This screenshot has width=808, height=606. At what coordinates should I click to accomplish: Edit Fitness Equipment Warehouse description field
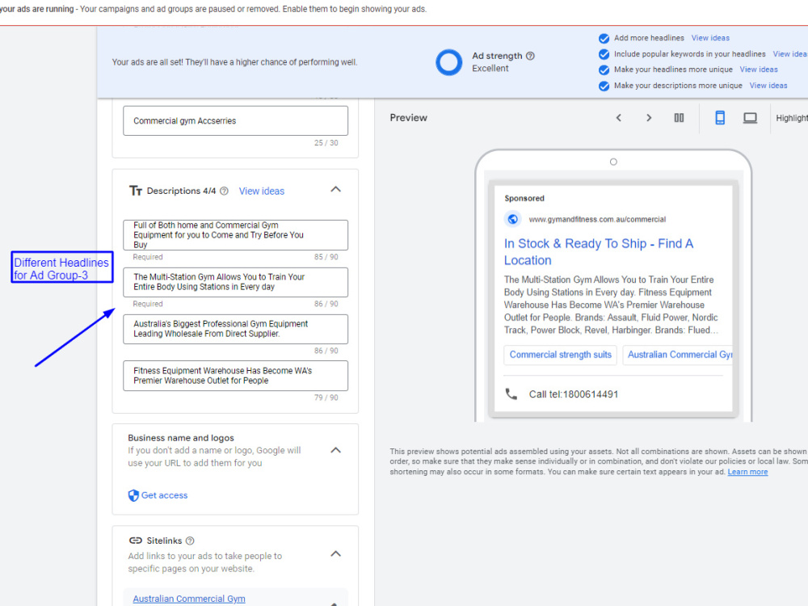tap(235, 376)
